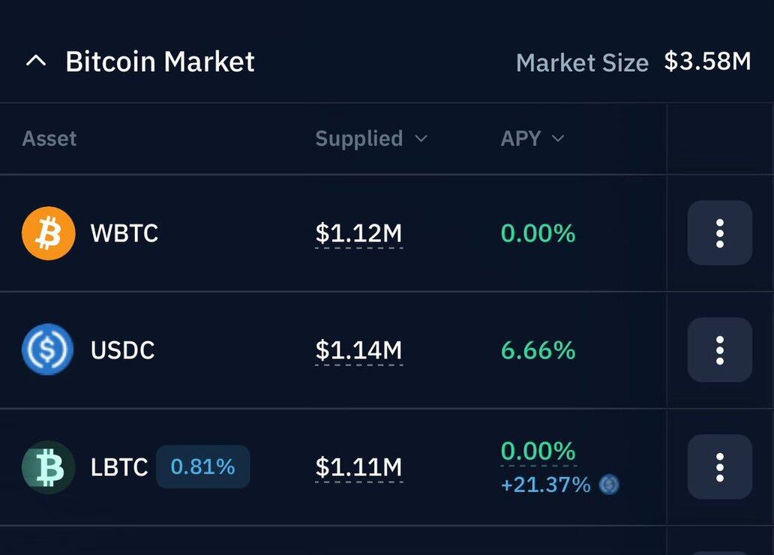The width and height of the screenshot is (774, 555).
Task: Click the Asset column header
Action: (49, 139)
